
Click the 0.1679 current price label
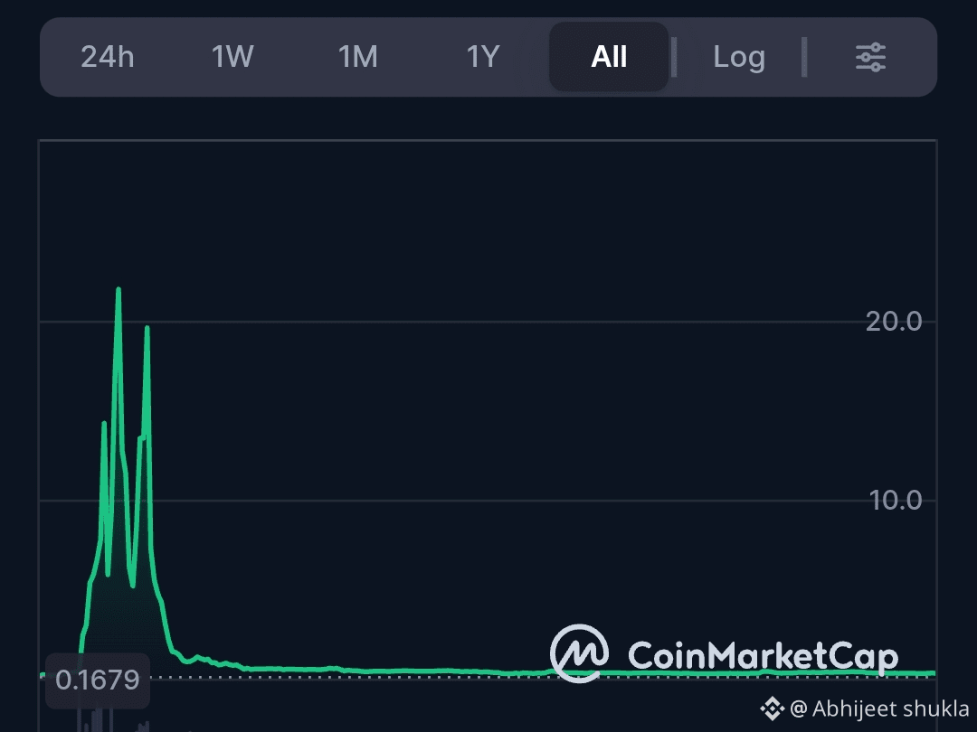tap(97, 680)
